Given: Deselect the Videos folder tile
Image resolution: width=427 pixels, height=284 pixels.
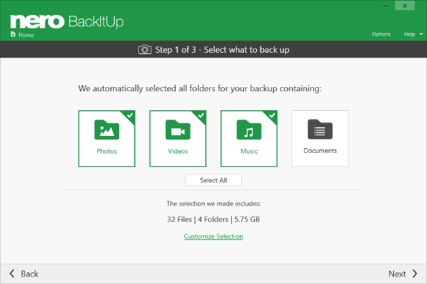Looking at the screenshot, I should (178, 139).
